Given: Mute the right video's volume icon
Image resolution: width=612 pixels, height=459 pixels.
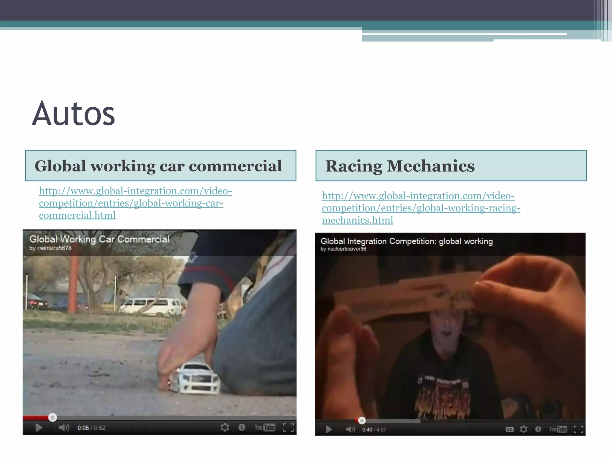Looking at the screenshot, I should coord(350,429).
